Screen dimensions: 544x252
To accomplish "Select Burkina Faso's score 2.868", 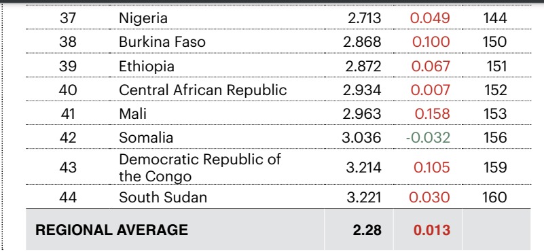I will point(362,42).
